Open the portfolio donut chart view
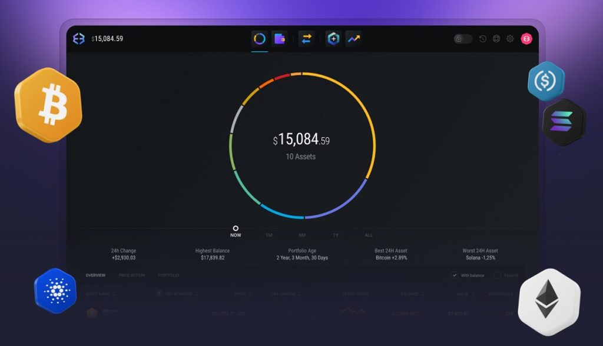 [260, 39]
